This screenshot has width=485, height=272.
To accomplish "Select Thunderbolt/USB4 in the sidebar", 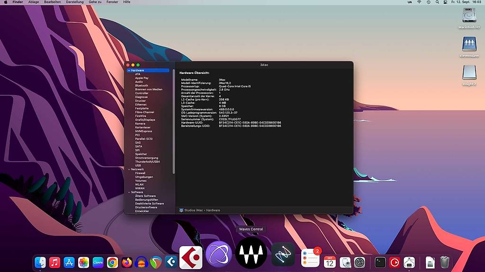I will tap(147, 162).
